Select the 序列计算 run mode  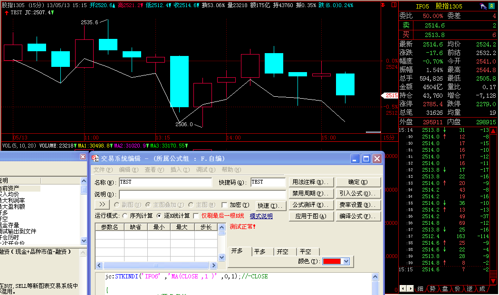[125, 216]
